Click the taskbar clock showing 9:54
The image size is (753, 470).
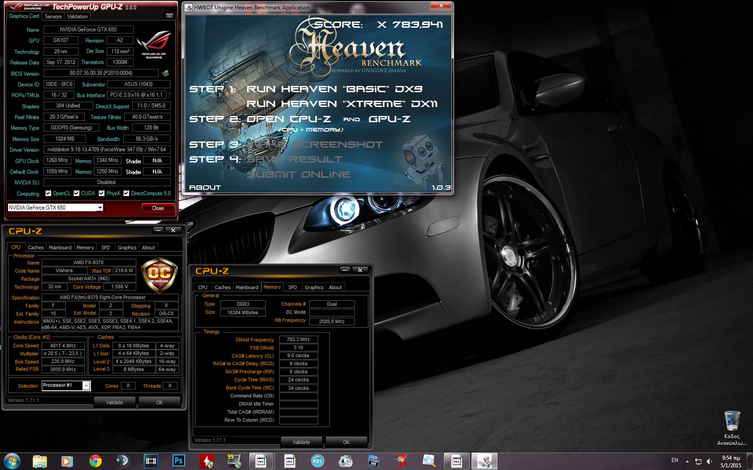[731, 461]
